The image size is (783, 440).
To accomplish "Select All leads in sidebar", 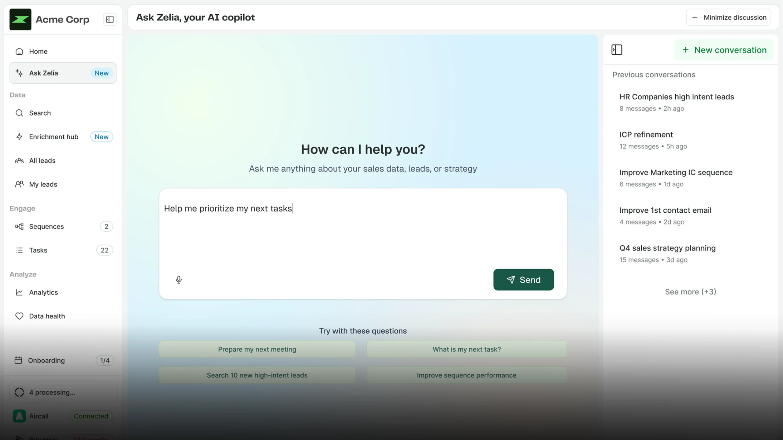I will [x=42, y=161].
